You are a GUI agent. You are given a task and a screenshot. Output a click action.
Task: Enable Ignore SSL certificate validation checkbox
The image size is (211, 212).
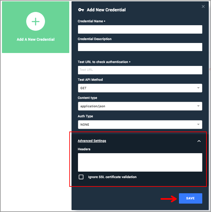tap(81, 177)
